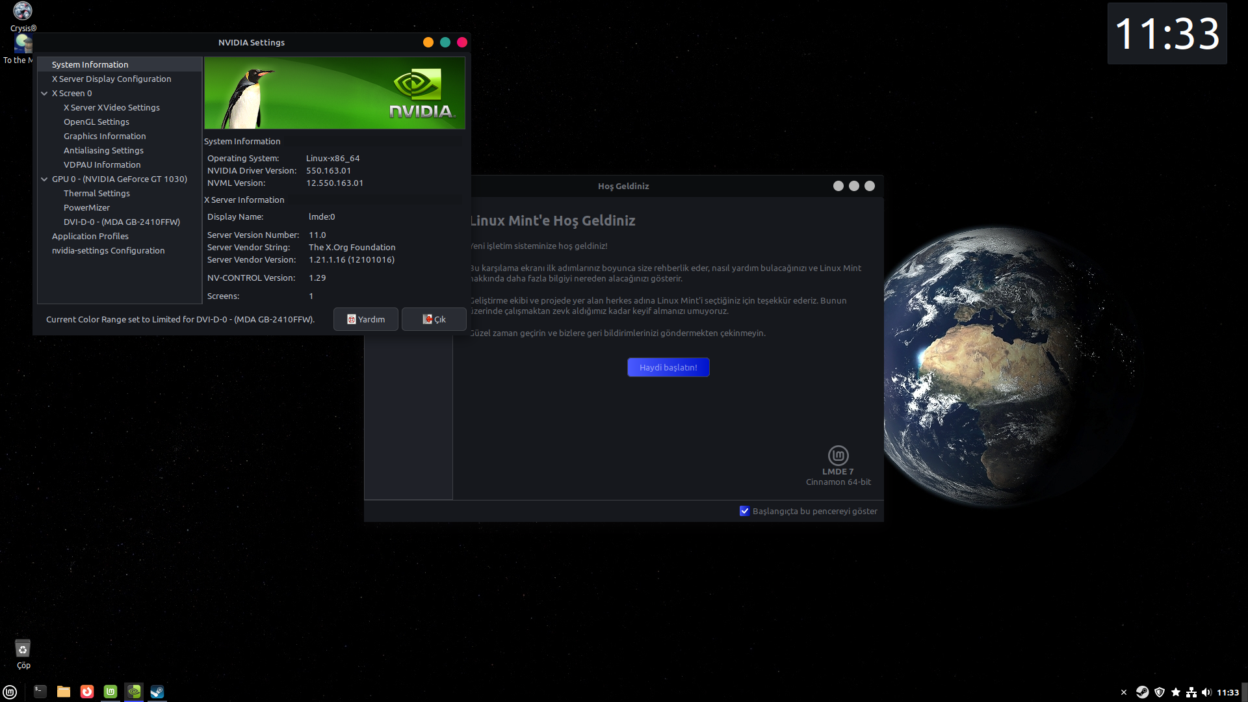Image resolution: width=1248 pixels, height=702 pixels.
Task: Click the NVIDIA Settings taskbar icon
Action: point(134,692)
